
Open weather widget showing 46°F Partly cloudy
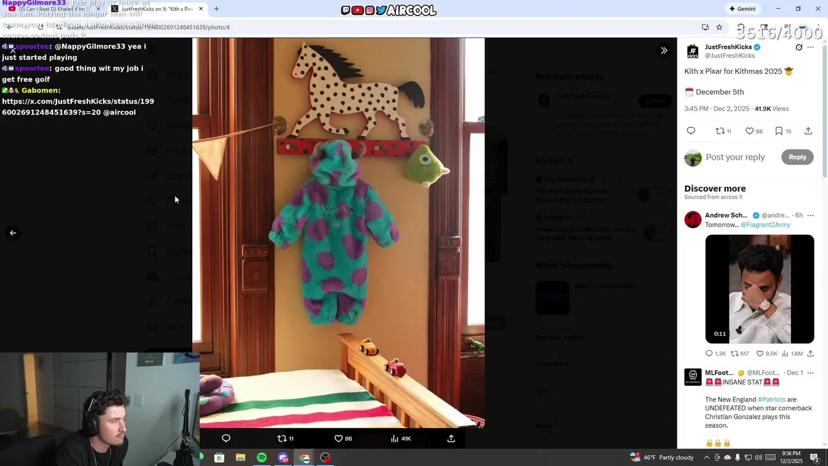tap(662, 458)
